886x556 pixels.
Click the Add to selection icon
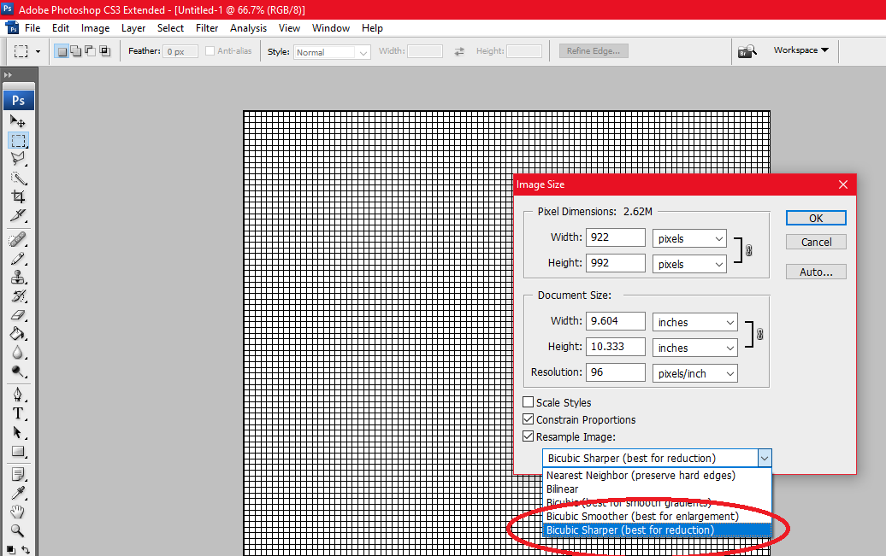[x=76, y=51]
